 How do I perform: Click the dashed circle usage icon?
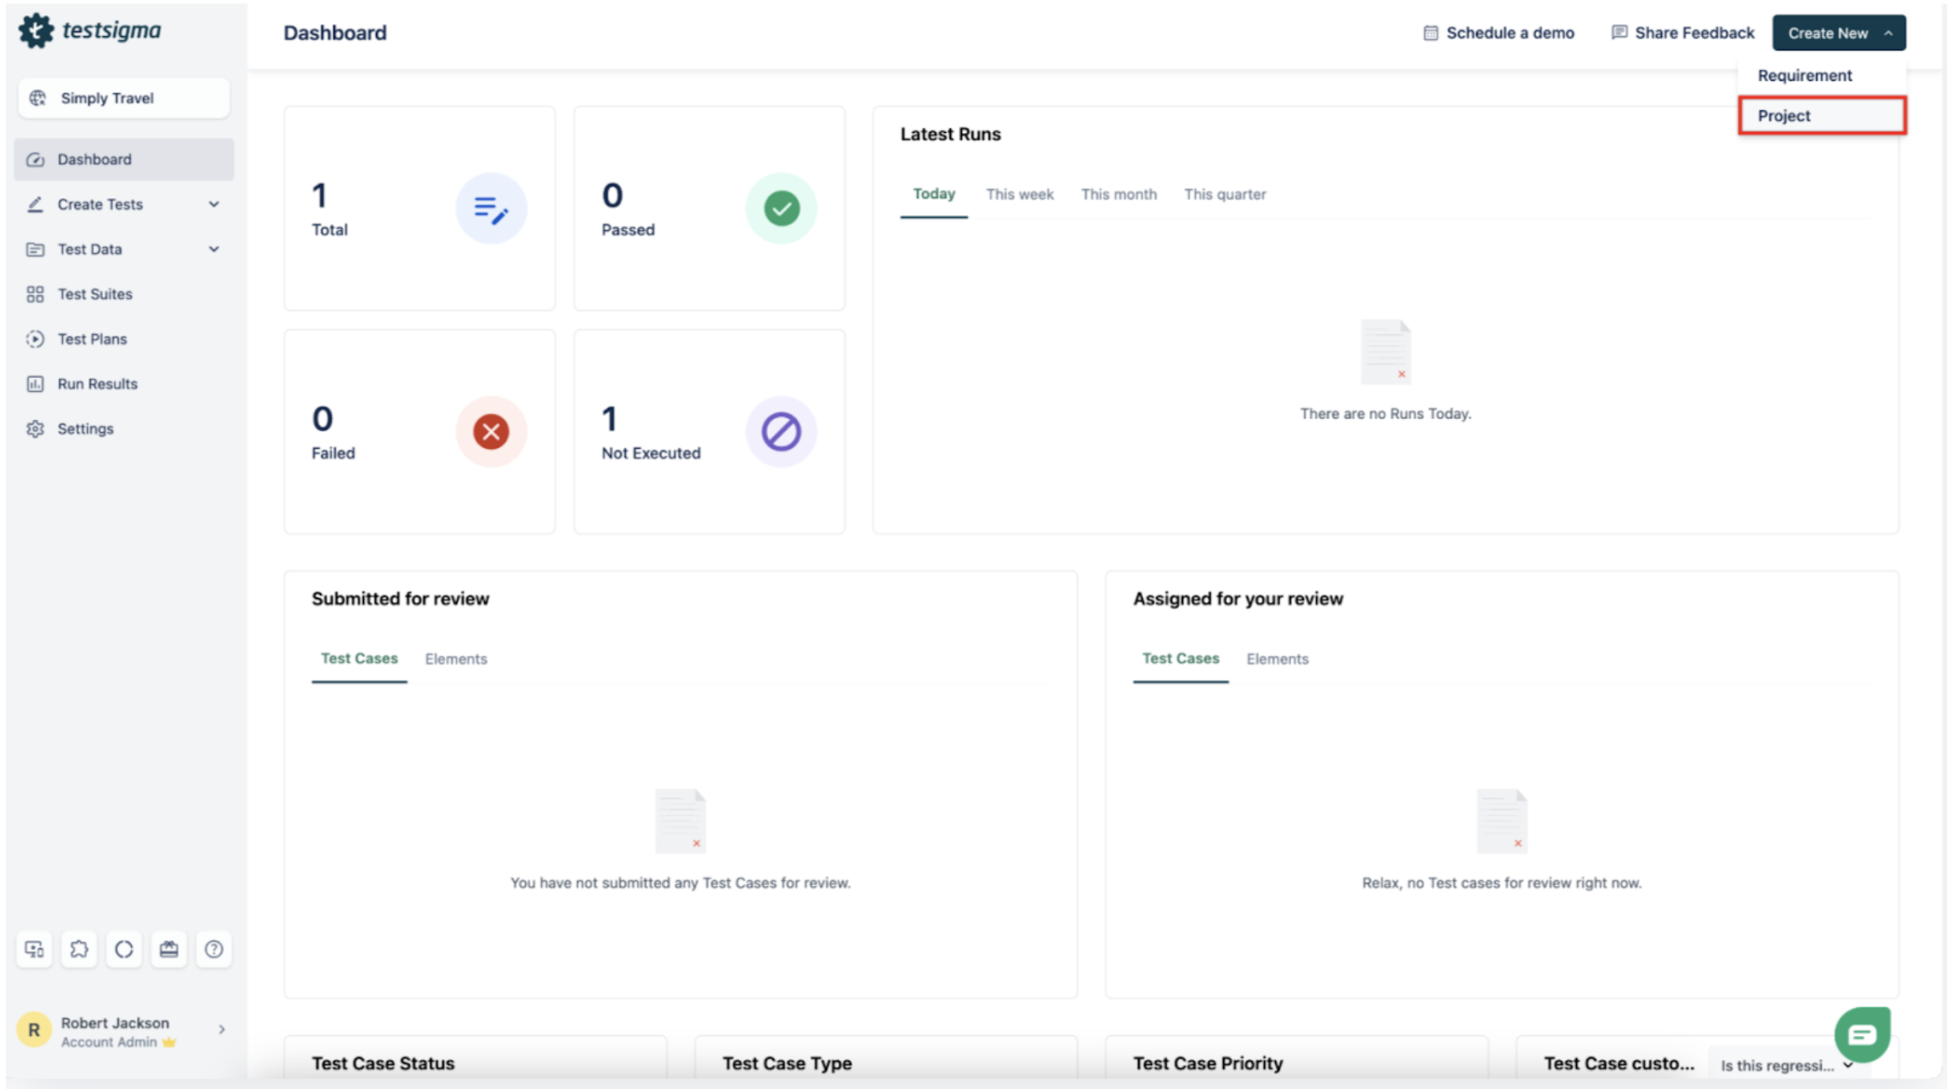point(124,949)
